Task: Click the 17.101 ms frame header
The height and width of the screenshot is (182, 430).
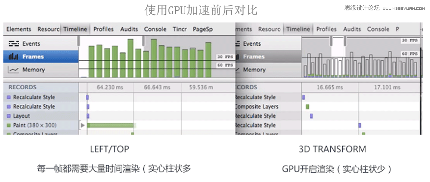Action: [x=387, y=87]
